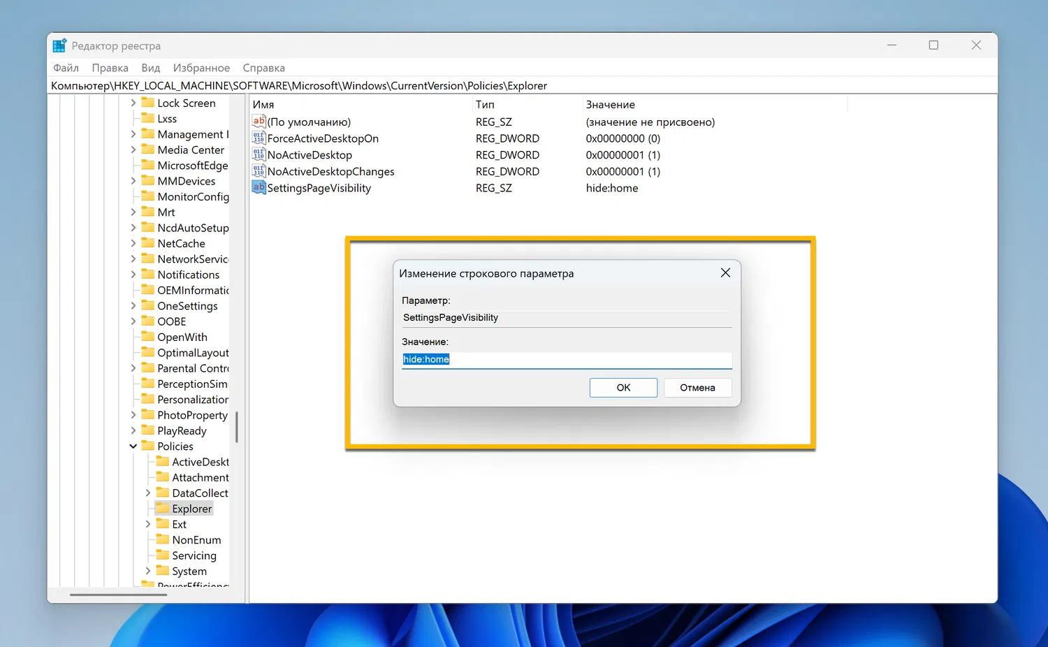Click the MicrosoftEdge folder icon
Screen dimensions: 1048x647
tap(147, 165)
